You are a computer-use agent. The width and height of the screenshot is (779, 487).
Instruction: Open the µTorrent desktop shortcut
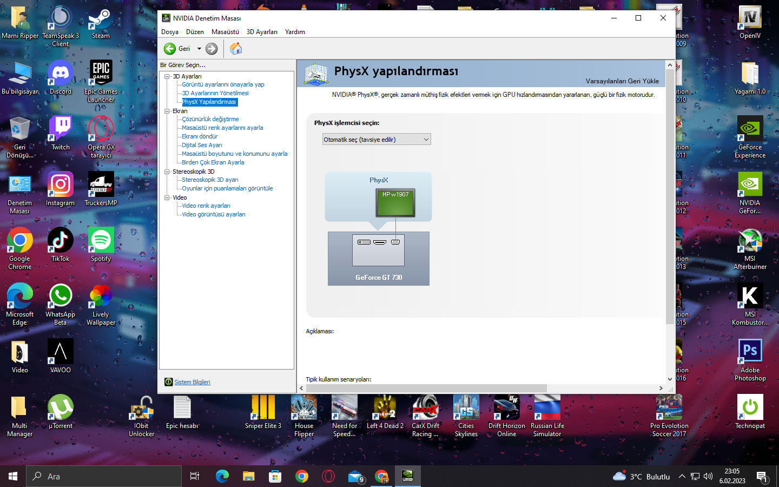(x=61, y=412)
